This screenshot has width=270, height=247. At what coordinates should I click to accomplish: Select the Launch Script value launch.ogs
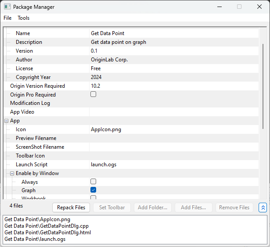104,165
